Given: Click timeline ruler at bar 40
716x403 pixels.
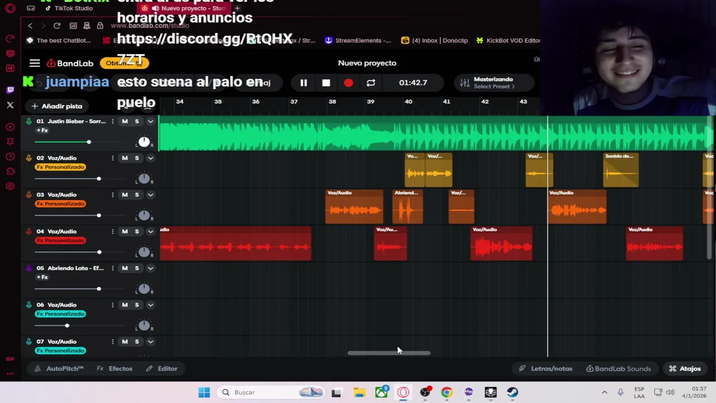Looking at the screenshot, I should [408, 102].
